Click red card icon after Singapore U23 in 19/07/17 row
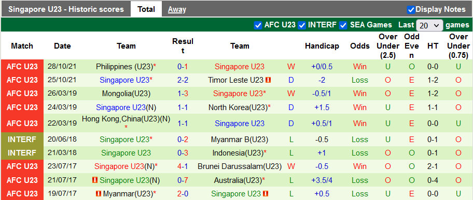Image resolution: width=473 pixels, height=200 pixels. (x=266, y=193)
